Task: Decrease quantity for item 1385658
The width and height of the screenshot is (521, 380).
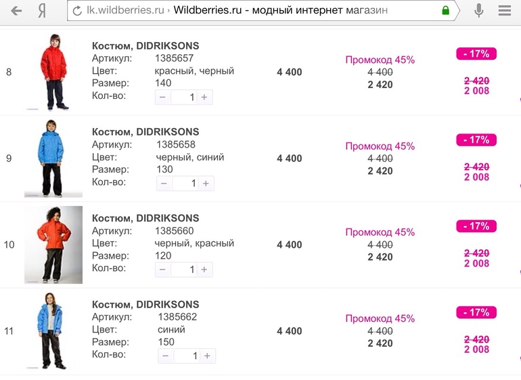Action: tap(164, 184)
